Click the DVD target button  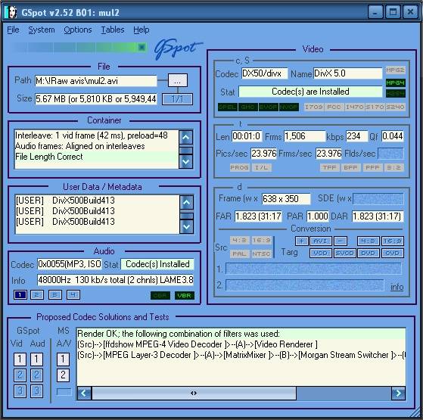click(x=369, y=254)
